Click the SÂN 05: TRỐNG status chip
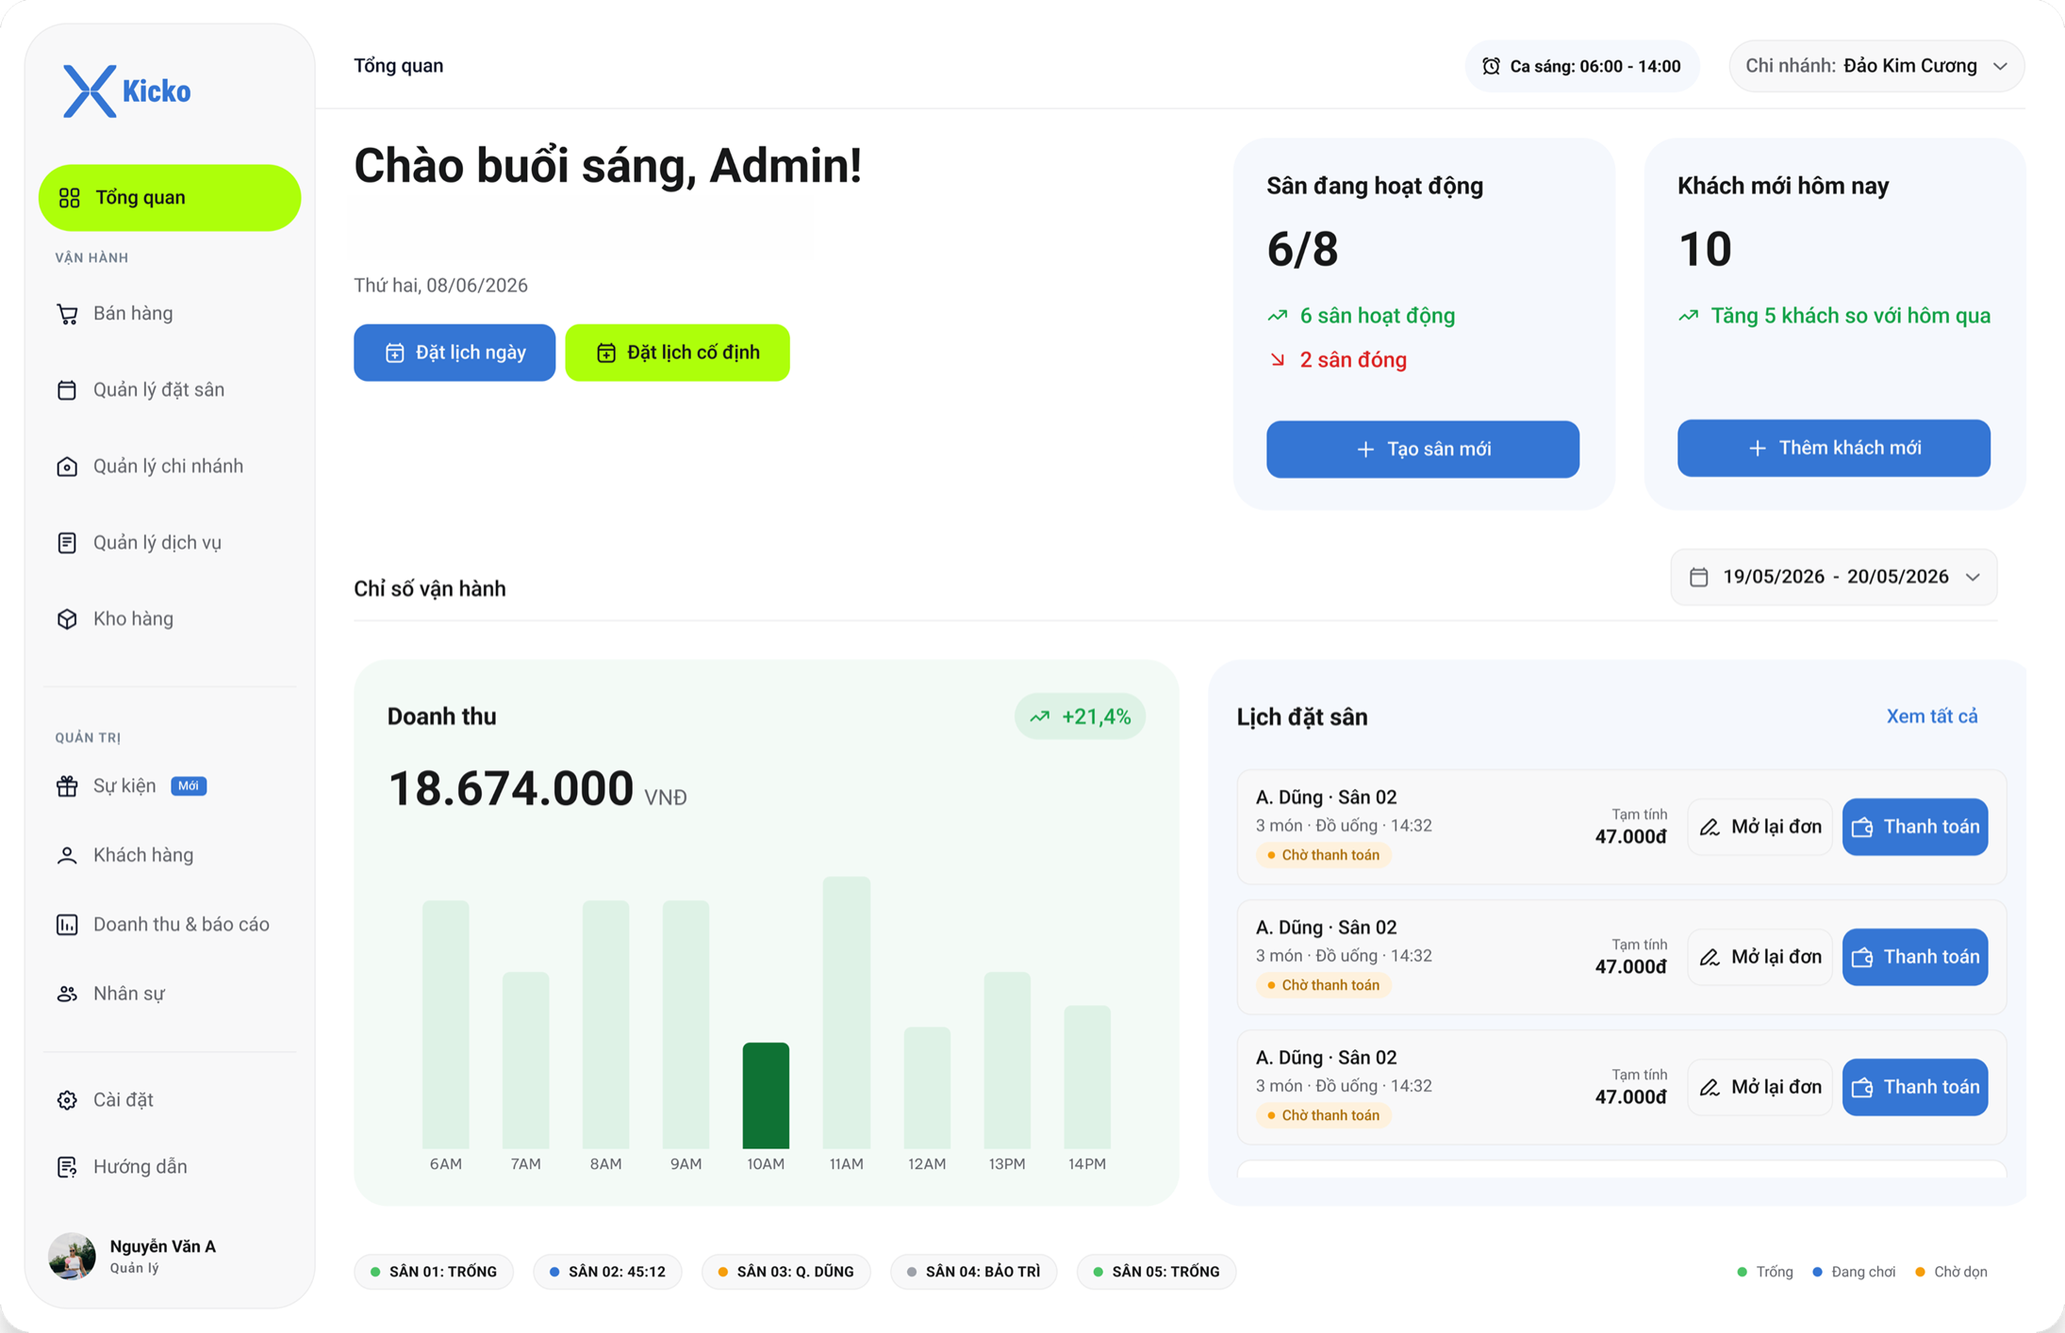The height and width of the screenshot is (1333, 2065). (1156, 1272)
